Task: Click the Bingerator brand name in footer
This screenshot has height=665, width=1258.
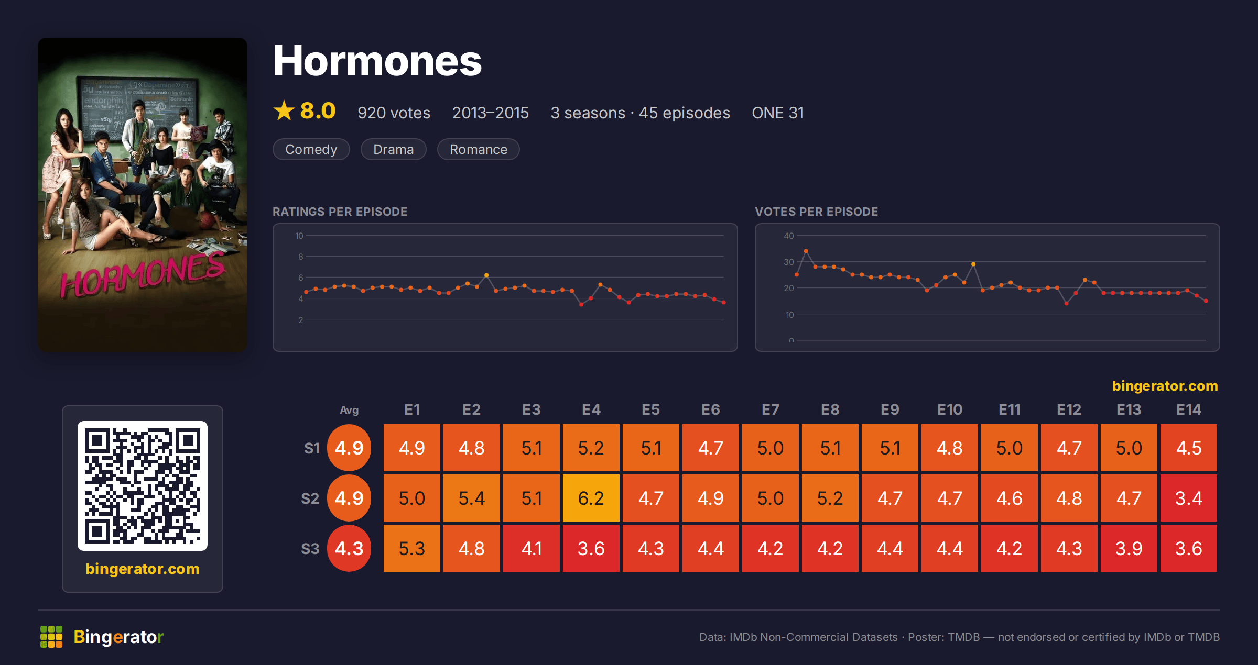Action: (x=118, y=637)
